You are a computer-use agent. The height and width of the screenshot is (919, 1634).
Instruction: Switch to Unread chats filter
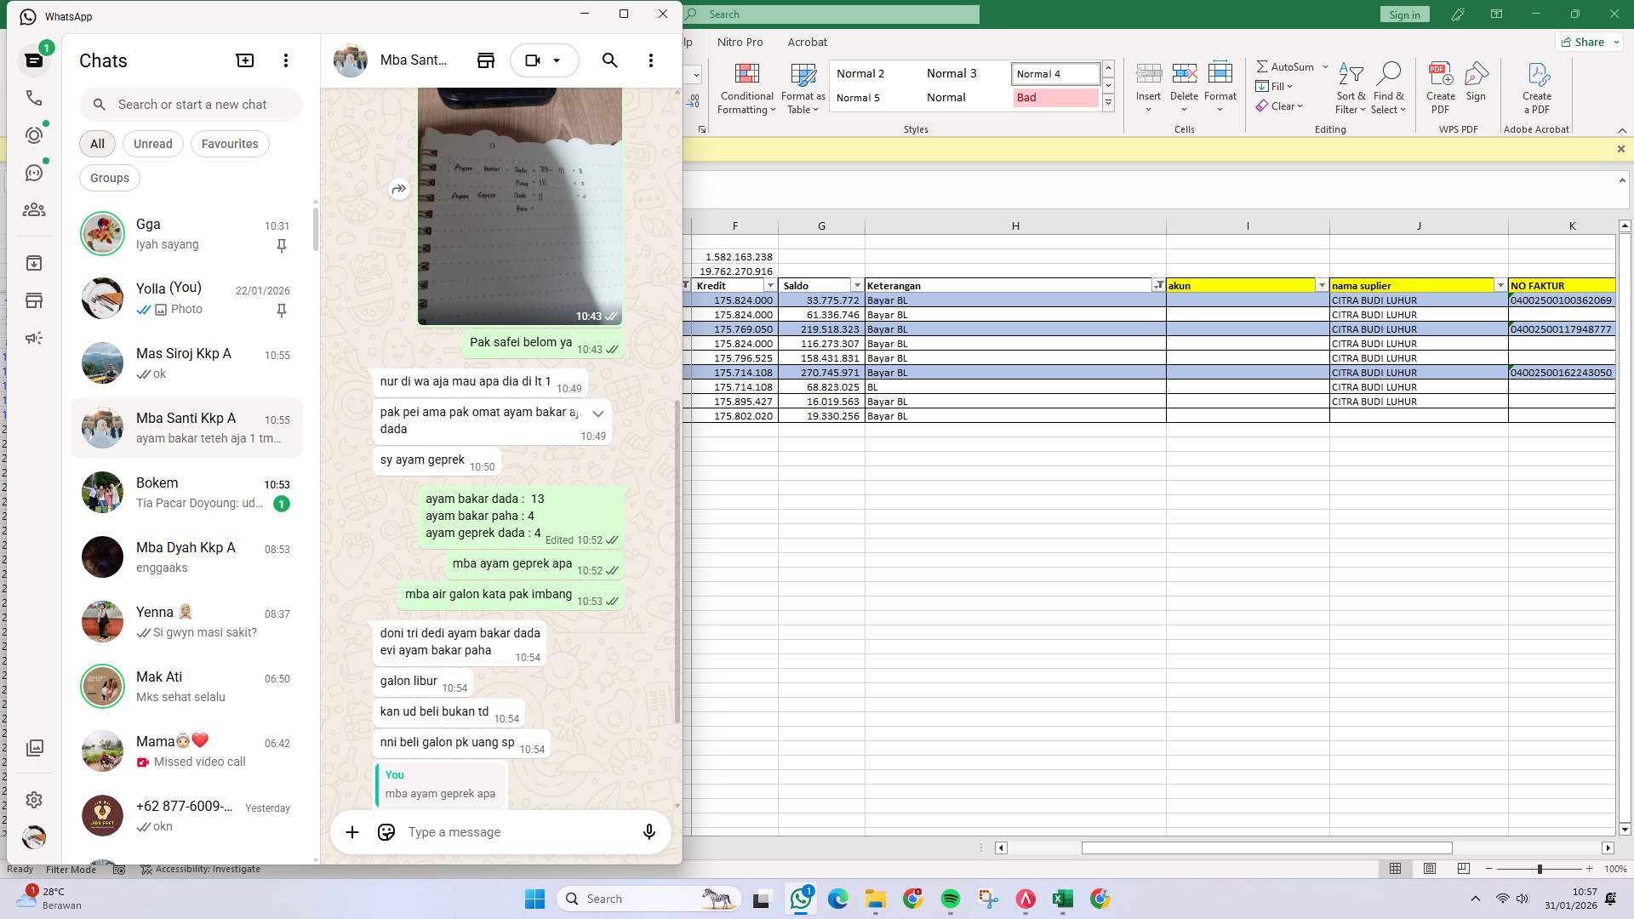click(152, 143)
